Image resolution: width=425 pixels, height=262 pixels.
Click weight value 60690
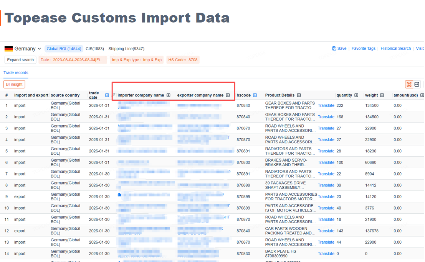[x=370, y=162]
